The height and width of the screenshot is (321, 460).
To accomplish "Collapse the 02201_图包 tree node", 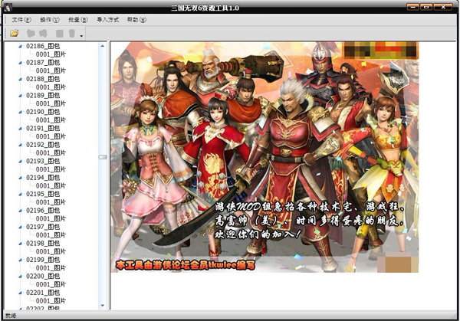I will click(20, 293).
